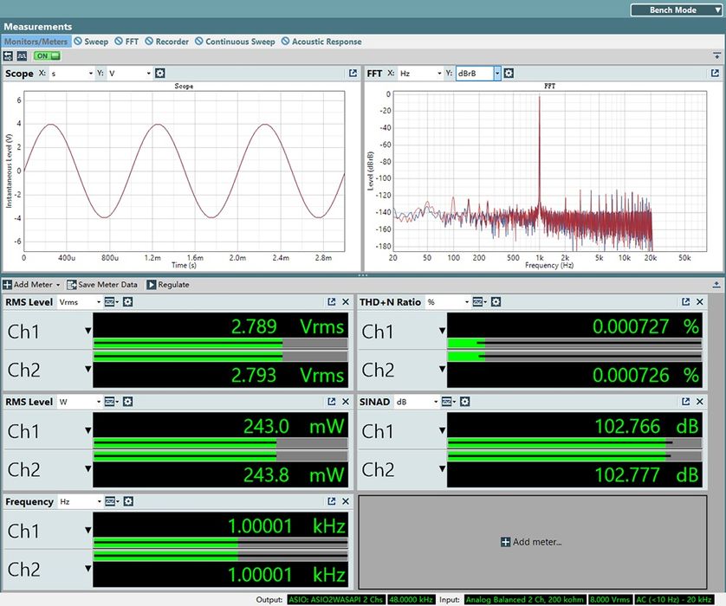Viewport: 726px width, 606px height.
Task: Toggle the monitors ON switch
Action: [x=47, y=56]
